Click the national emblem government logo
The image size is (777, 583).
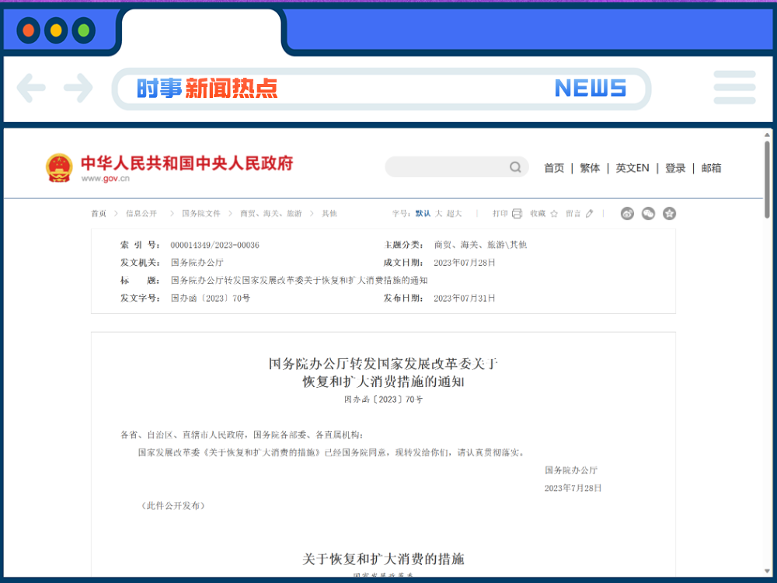58,166
